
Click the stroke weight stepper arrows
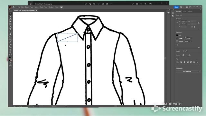click(x=185, y=38)
